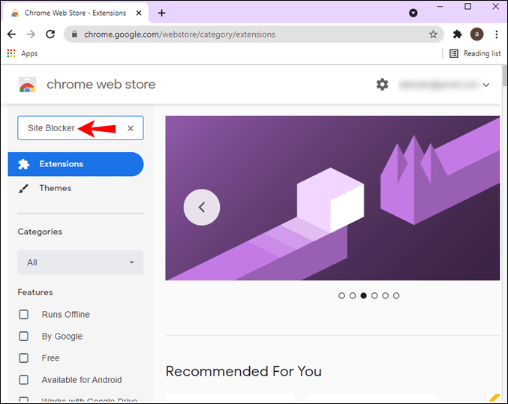
Task: Click the chrome web store title text
Action: pos(101,85)
